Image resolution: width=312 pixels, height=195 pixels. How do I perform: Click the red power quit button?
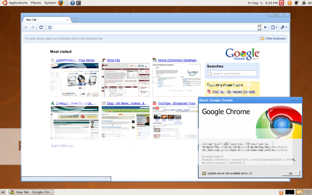[281, 3]
